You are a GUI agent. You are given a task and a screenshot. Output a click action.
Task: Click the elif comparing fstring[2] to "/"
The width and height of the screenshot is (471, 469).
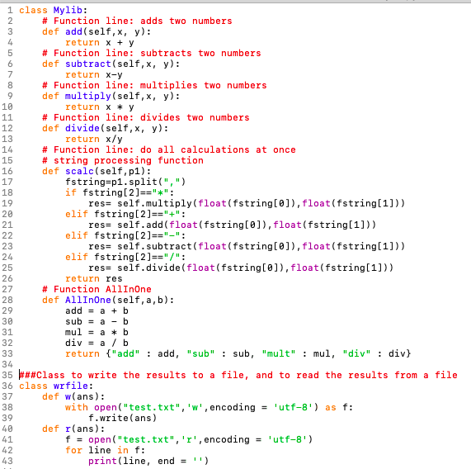pos(125,257)
